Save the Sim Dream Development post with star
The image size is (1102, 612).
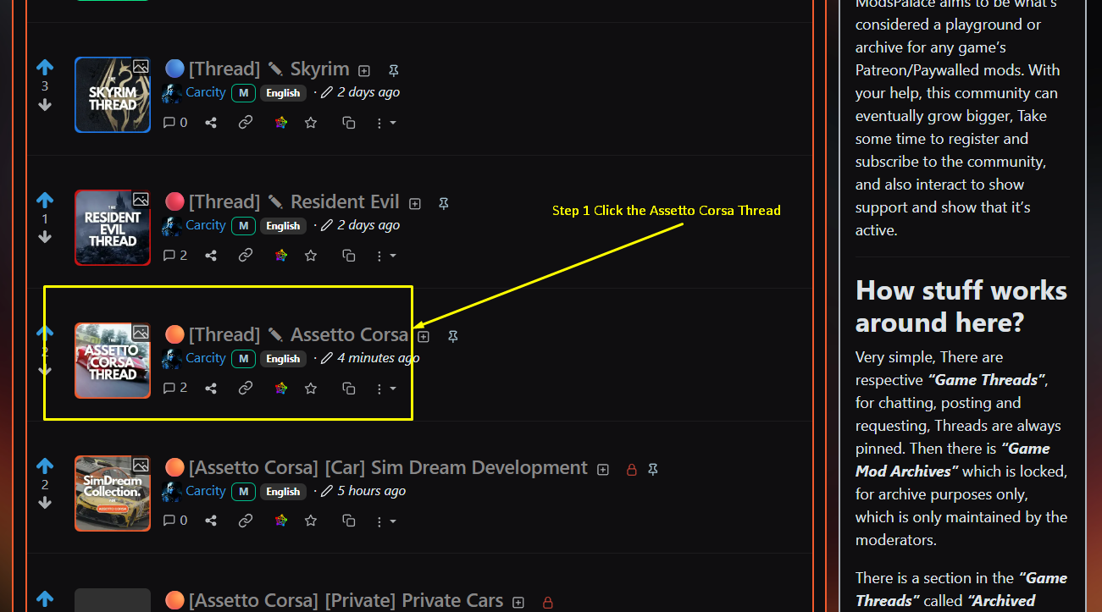pos(311,521)
